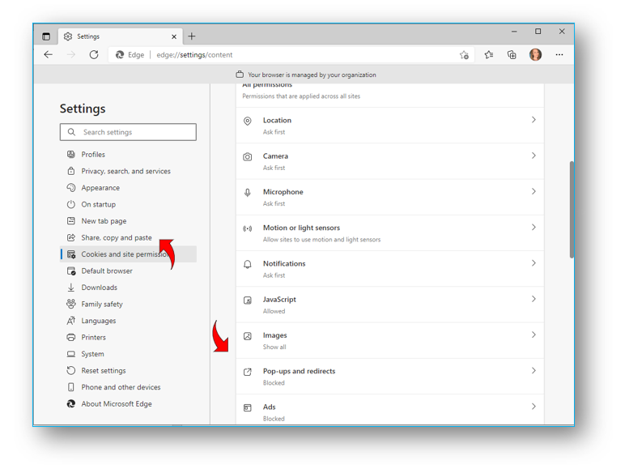Open a new tab with plus button
Viewport: 629px width, 473px height.
(x=192, y=36)
